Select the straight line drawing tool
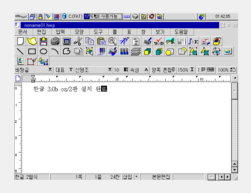 click(21, 51)
